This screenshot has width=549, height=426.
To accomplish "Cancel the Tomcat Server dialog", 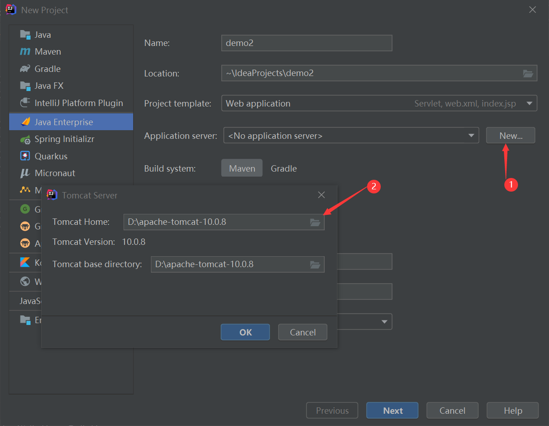I will 303,332.
